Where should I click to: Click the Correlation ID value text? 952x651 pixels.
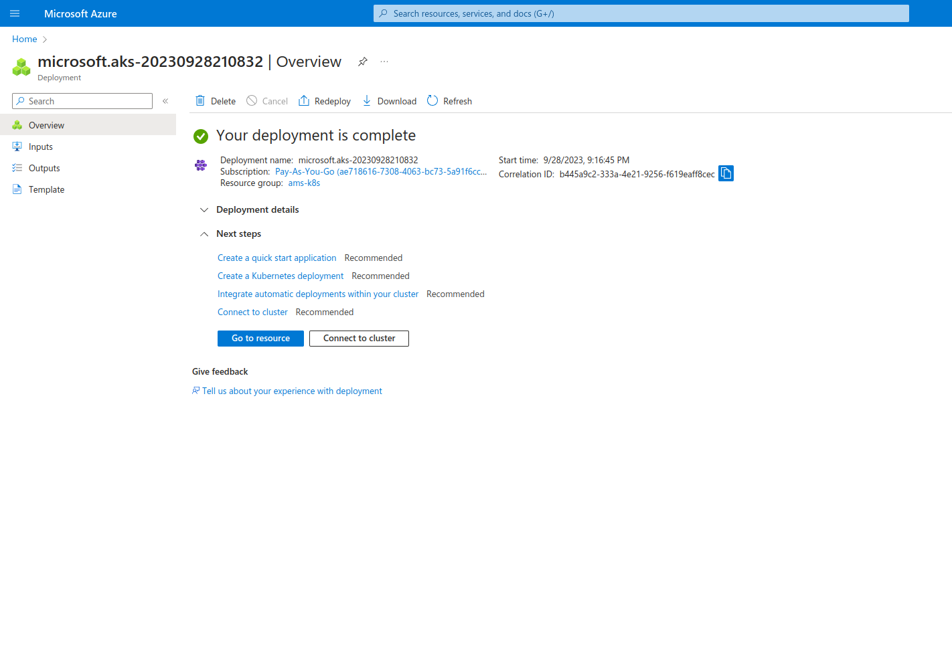click(x=637, y=174)
